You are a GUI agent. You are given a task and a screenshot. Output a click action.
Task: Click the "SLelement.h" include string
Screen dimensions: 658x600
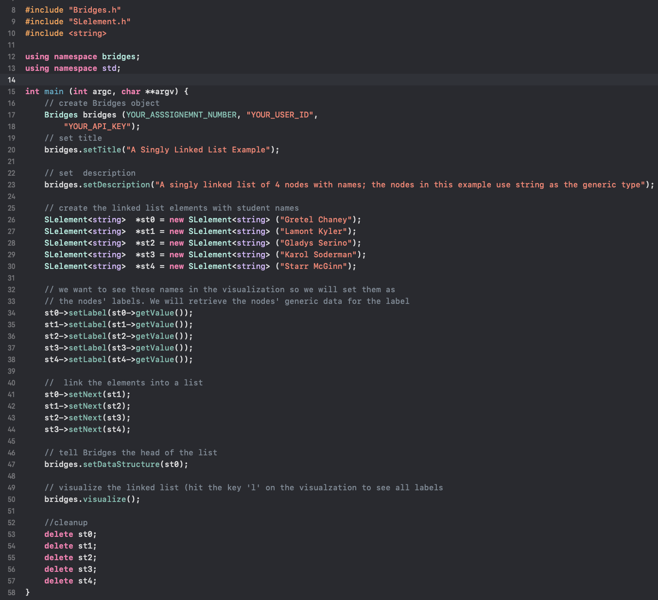pos(100,22)
